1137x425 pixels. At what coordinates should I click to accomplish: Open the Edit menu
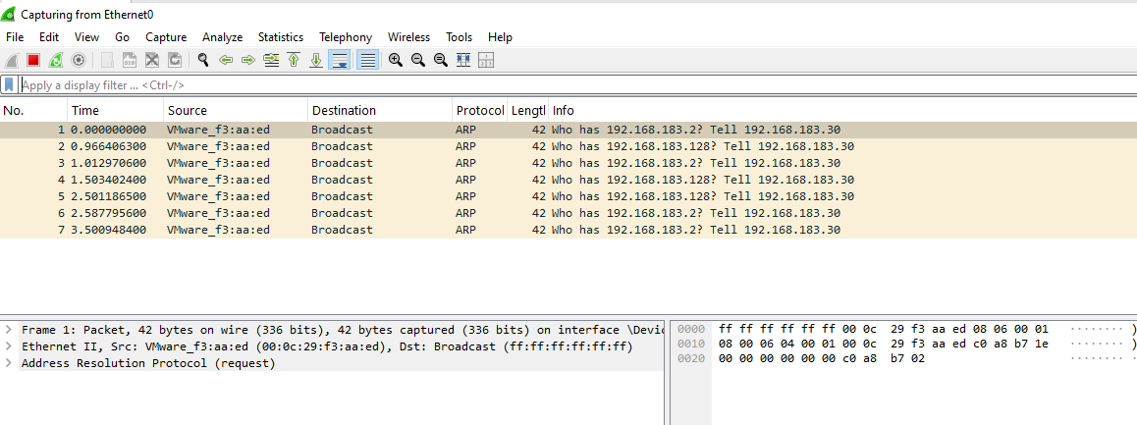[49, 37]
